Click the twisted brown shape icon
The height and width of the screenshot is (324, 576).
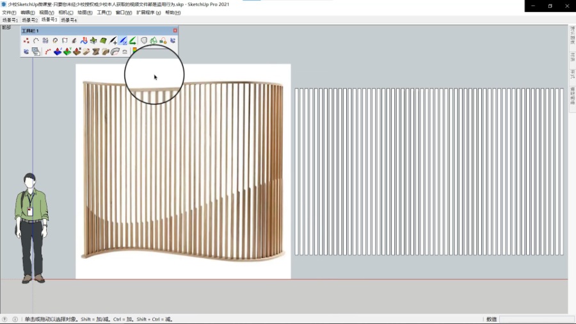pos(96,52)
